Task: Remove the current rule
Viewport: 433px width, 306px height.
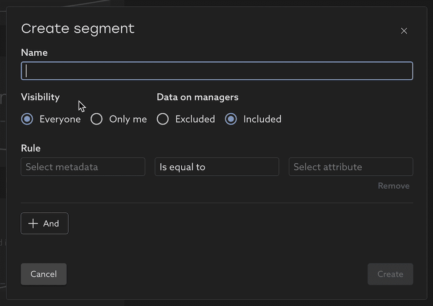Action: tap(393, 186)
